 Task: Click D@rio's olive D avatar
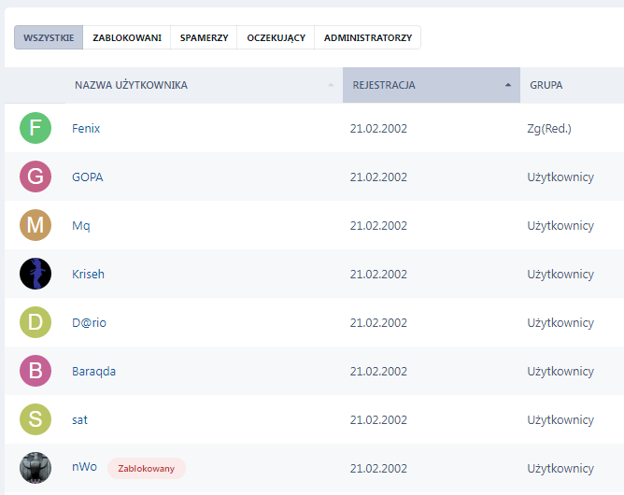[35, 322]
